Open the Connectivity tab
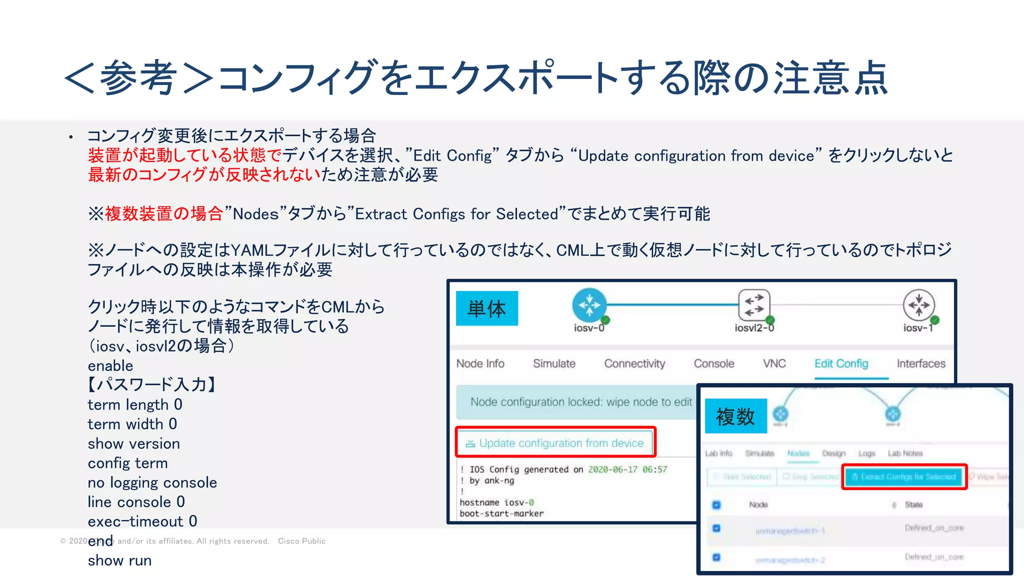The height and width of the screenshot is (576, 1024). pyautogui.click(x=634, y=363)
